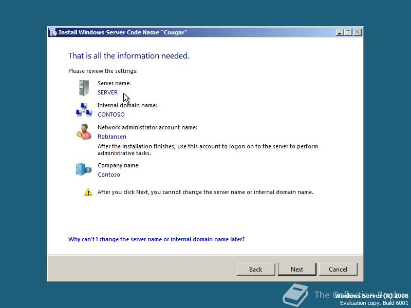Click the installer icon in the title bar
411x308 pixels.
53,32
